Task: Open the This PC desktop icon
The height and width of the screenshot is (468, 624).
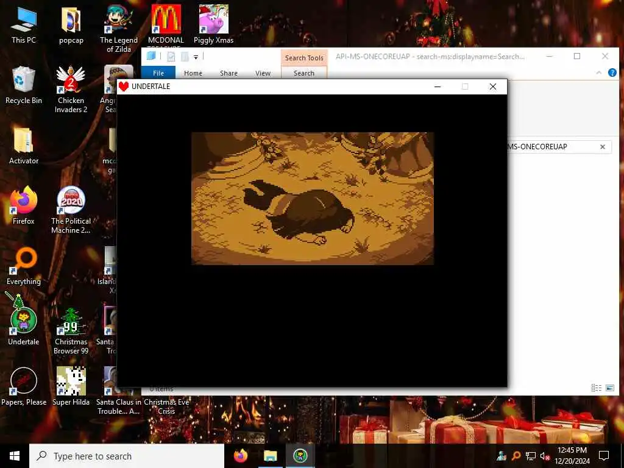Action: pos(24,24)
